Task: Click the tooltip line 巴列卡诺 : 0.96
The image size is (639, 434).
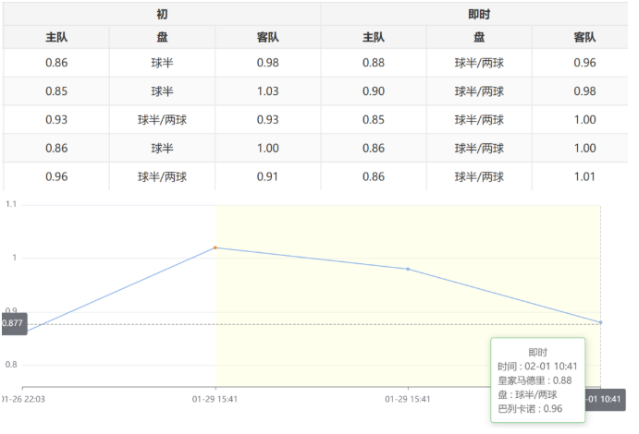Action: click(x=531, y=408)
